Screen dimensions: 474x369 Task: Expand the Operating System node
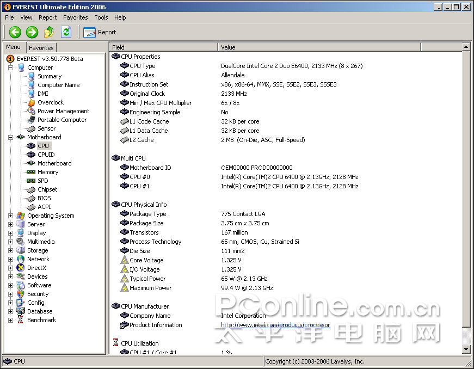coord(10,216)
